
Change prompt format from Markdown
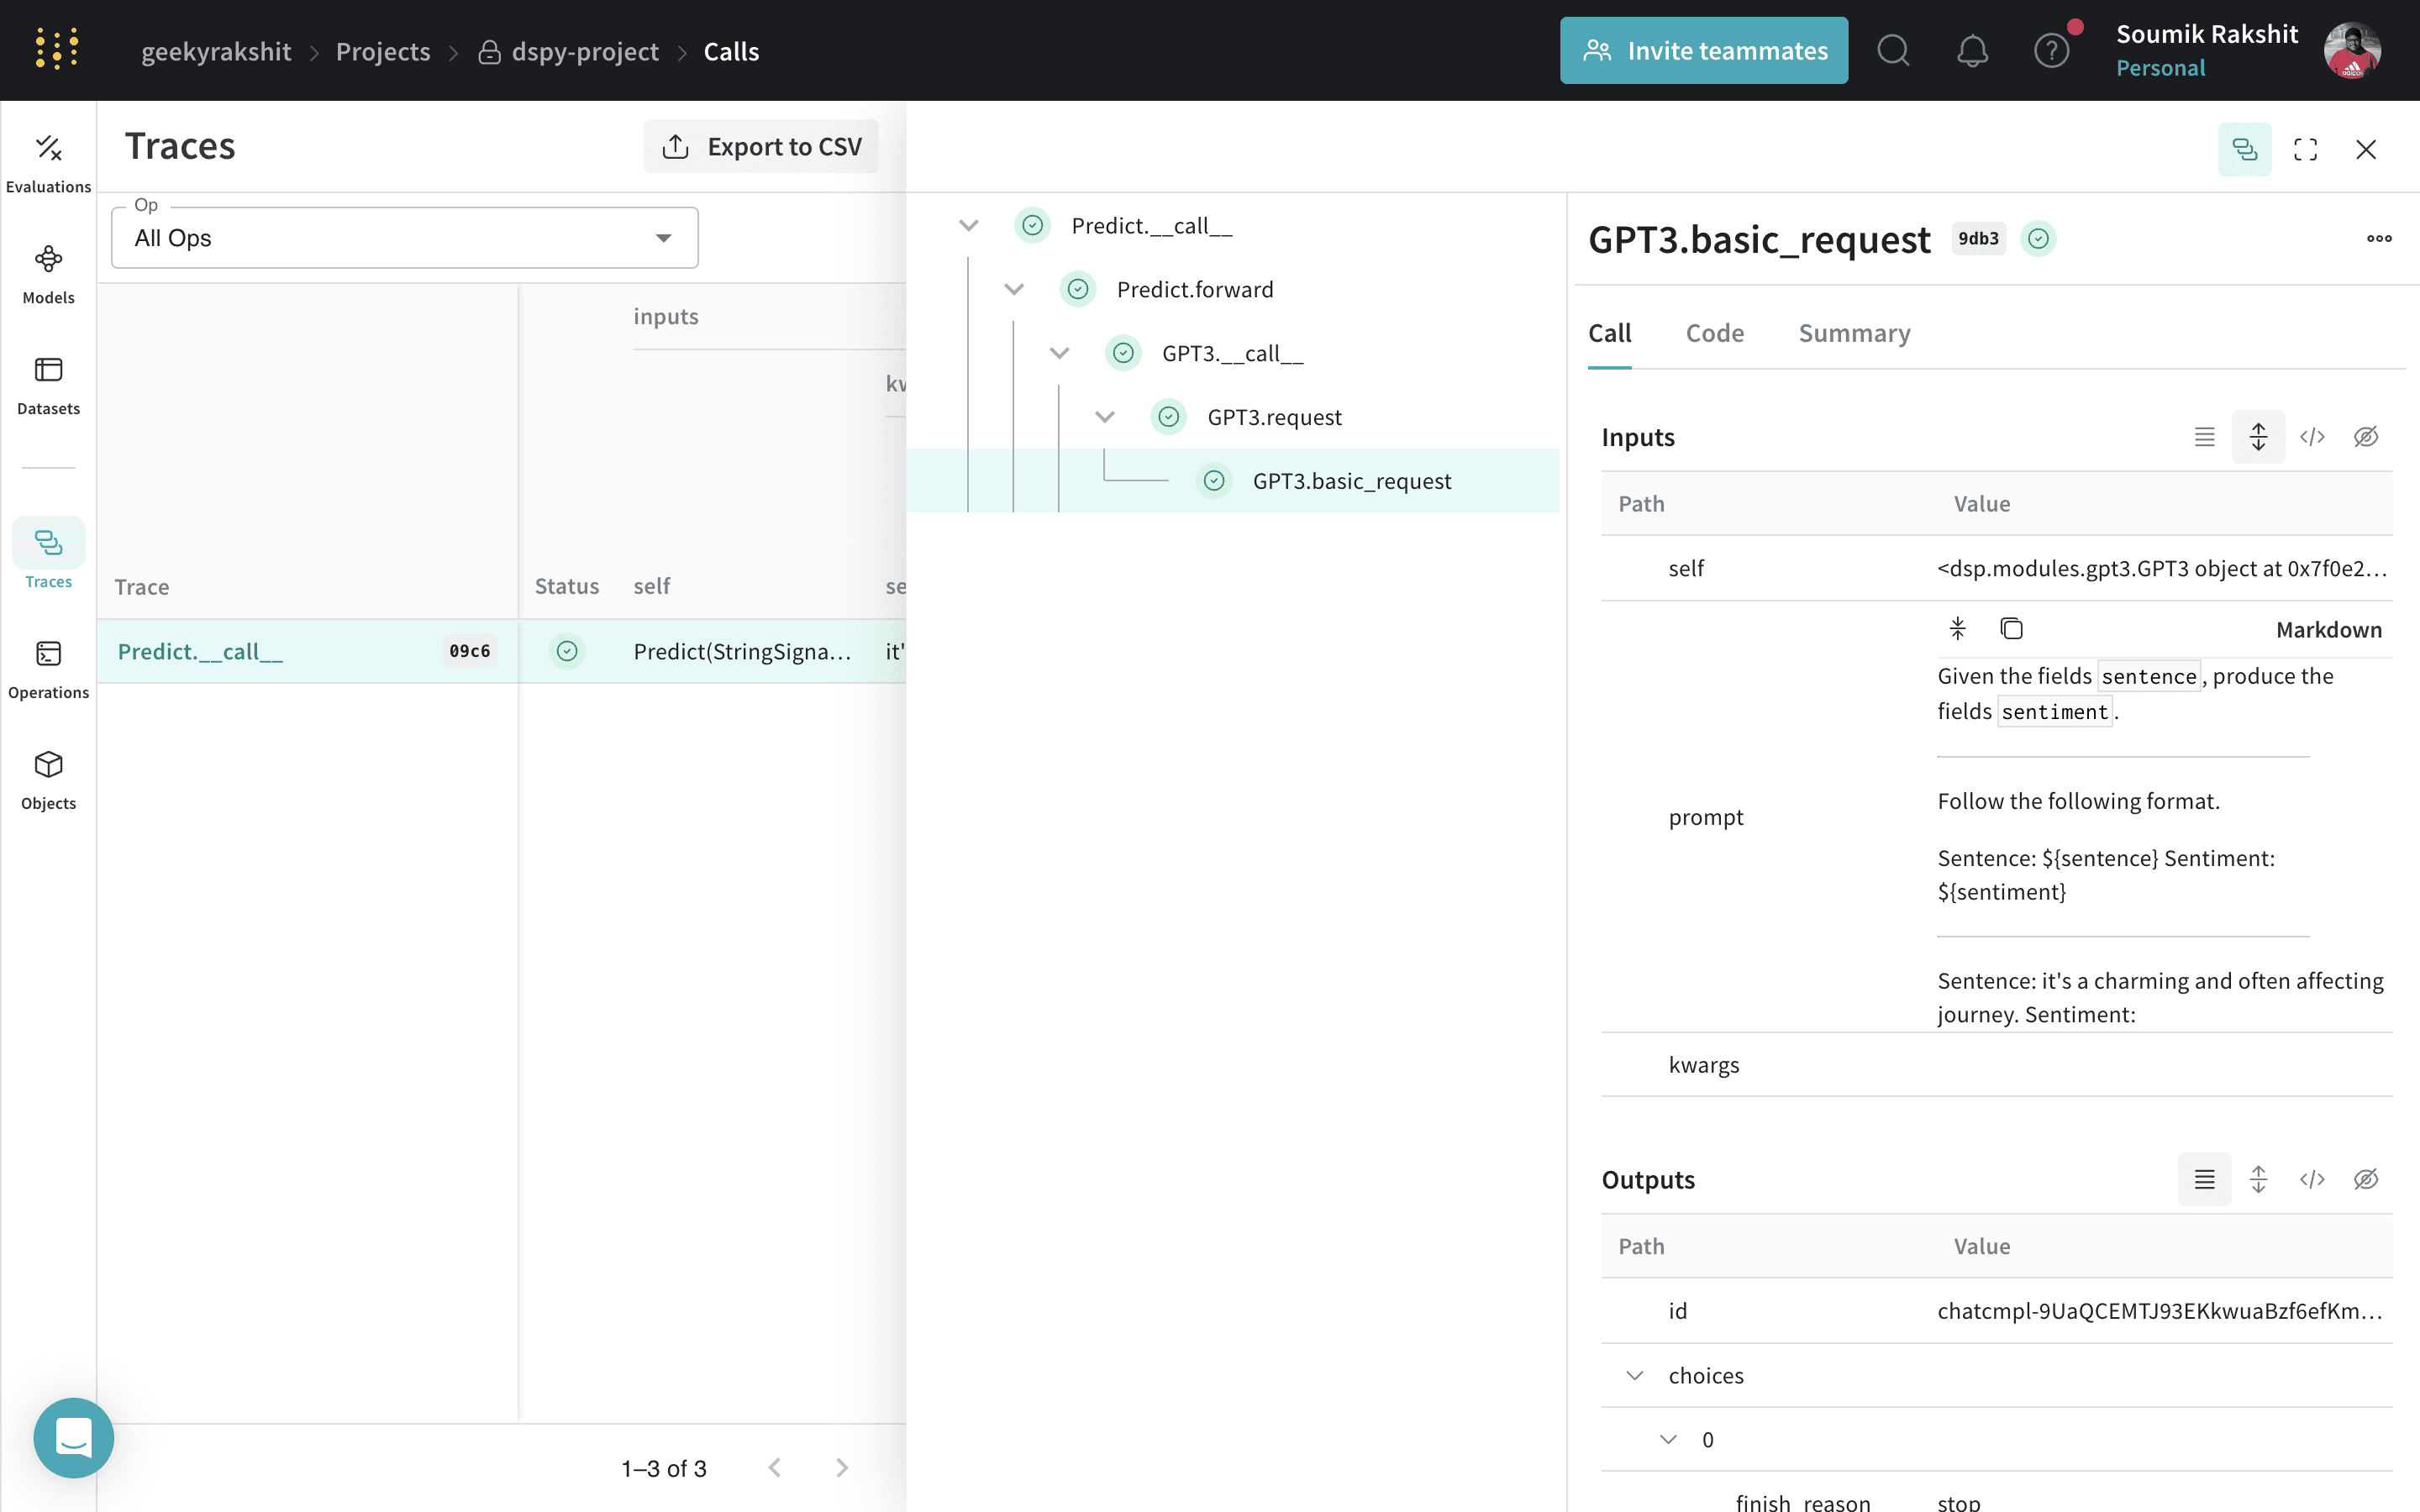2328,630
